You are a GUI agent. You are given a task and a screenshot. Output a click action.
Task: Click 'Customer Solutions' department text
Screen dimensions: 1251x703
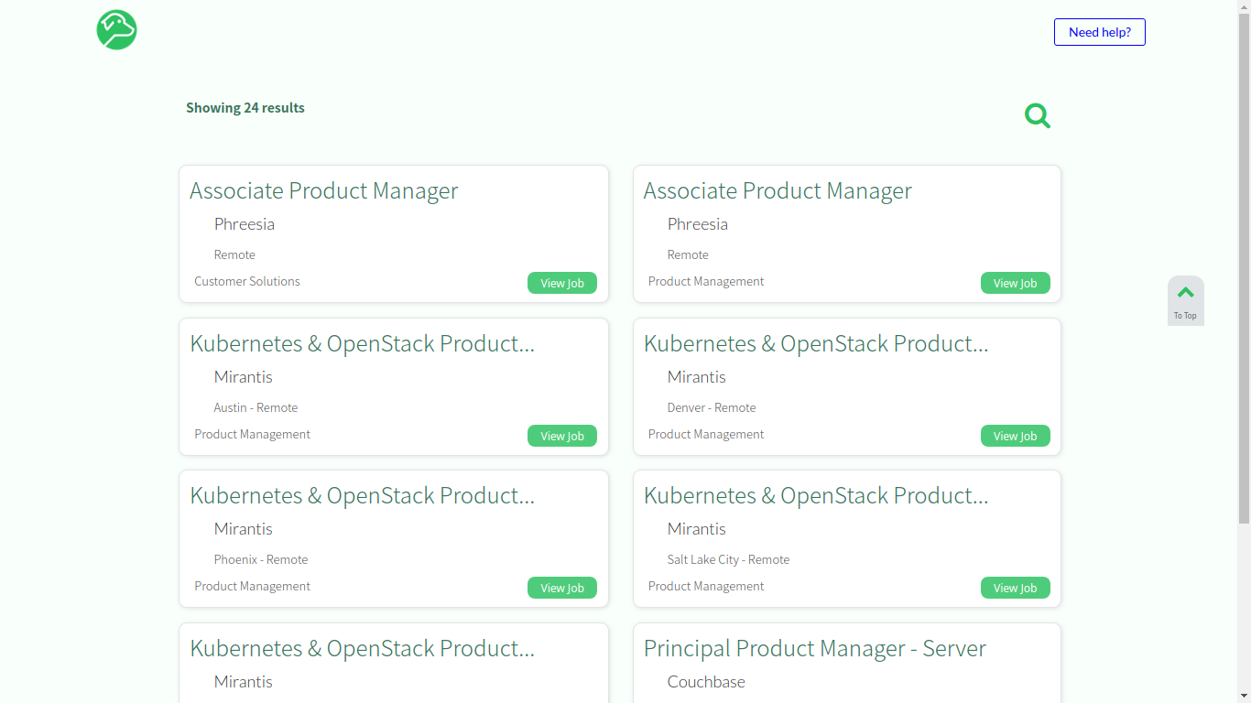pos(247,281)
